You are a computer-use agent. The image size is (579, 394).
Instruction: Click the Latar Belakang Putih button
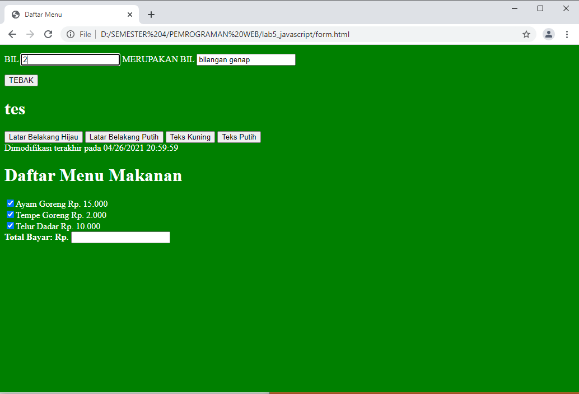124,137
